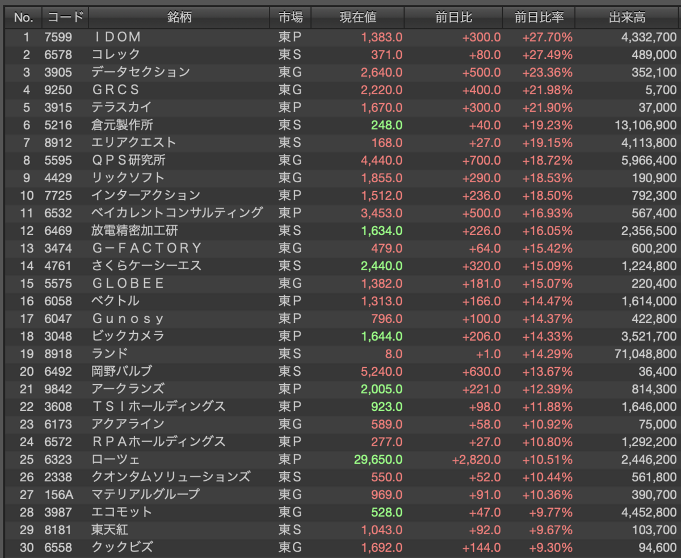Select current price 29,650.0
Viewport: 681px width, 558px height.
tap(378, 459)
